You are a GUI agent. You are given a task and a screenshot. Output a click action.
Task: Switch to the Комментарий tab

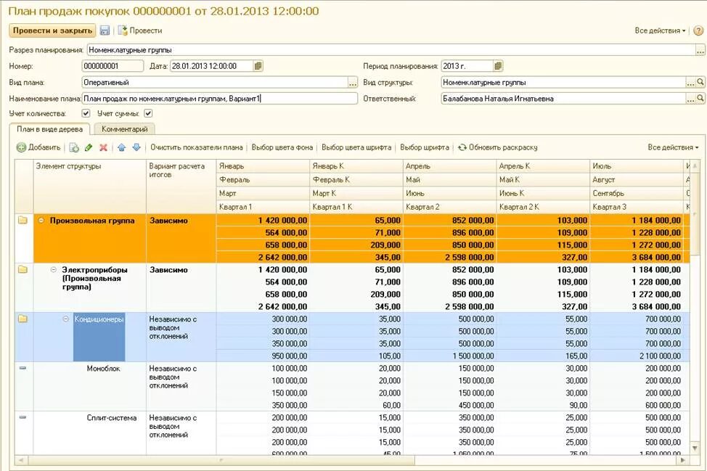[x=124, y=129]
